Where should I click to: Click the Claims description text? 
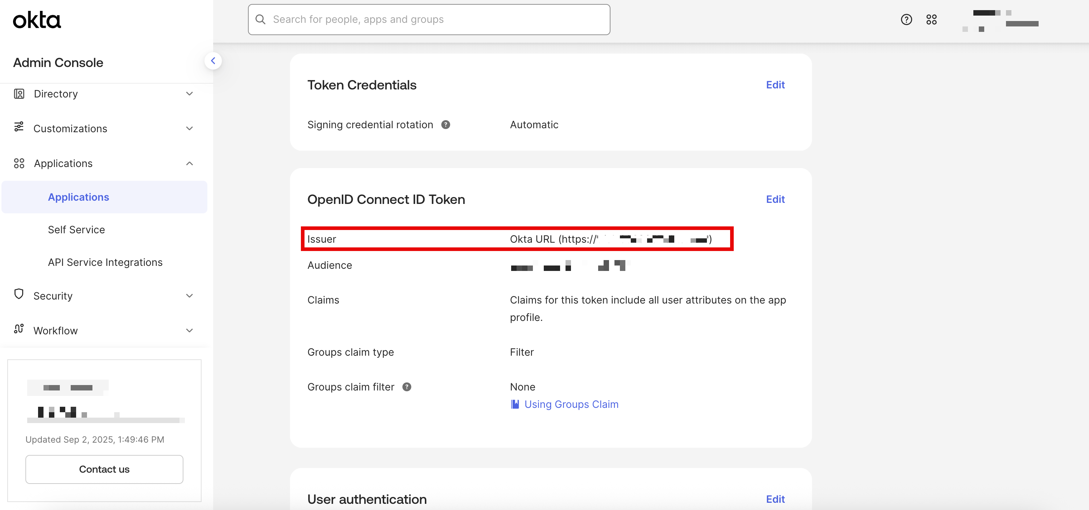pyautogui.click(x=648, y=309)
